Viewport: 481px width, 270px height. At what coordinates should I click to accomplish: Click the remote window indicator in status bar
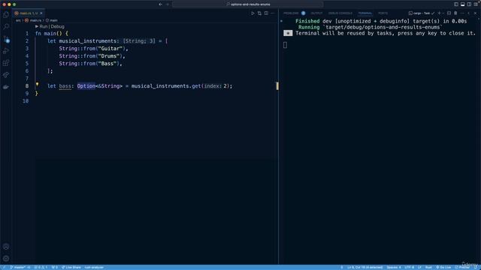(4, 267)
